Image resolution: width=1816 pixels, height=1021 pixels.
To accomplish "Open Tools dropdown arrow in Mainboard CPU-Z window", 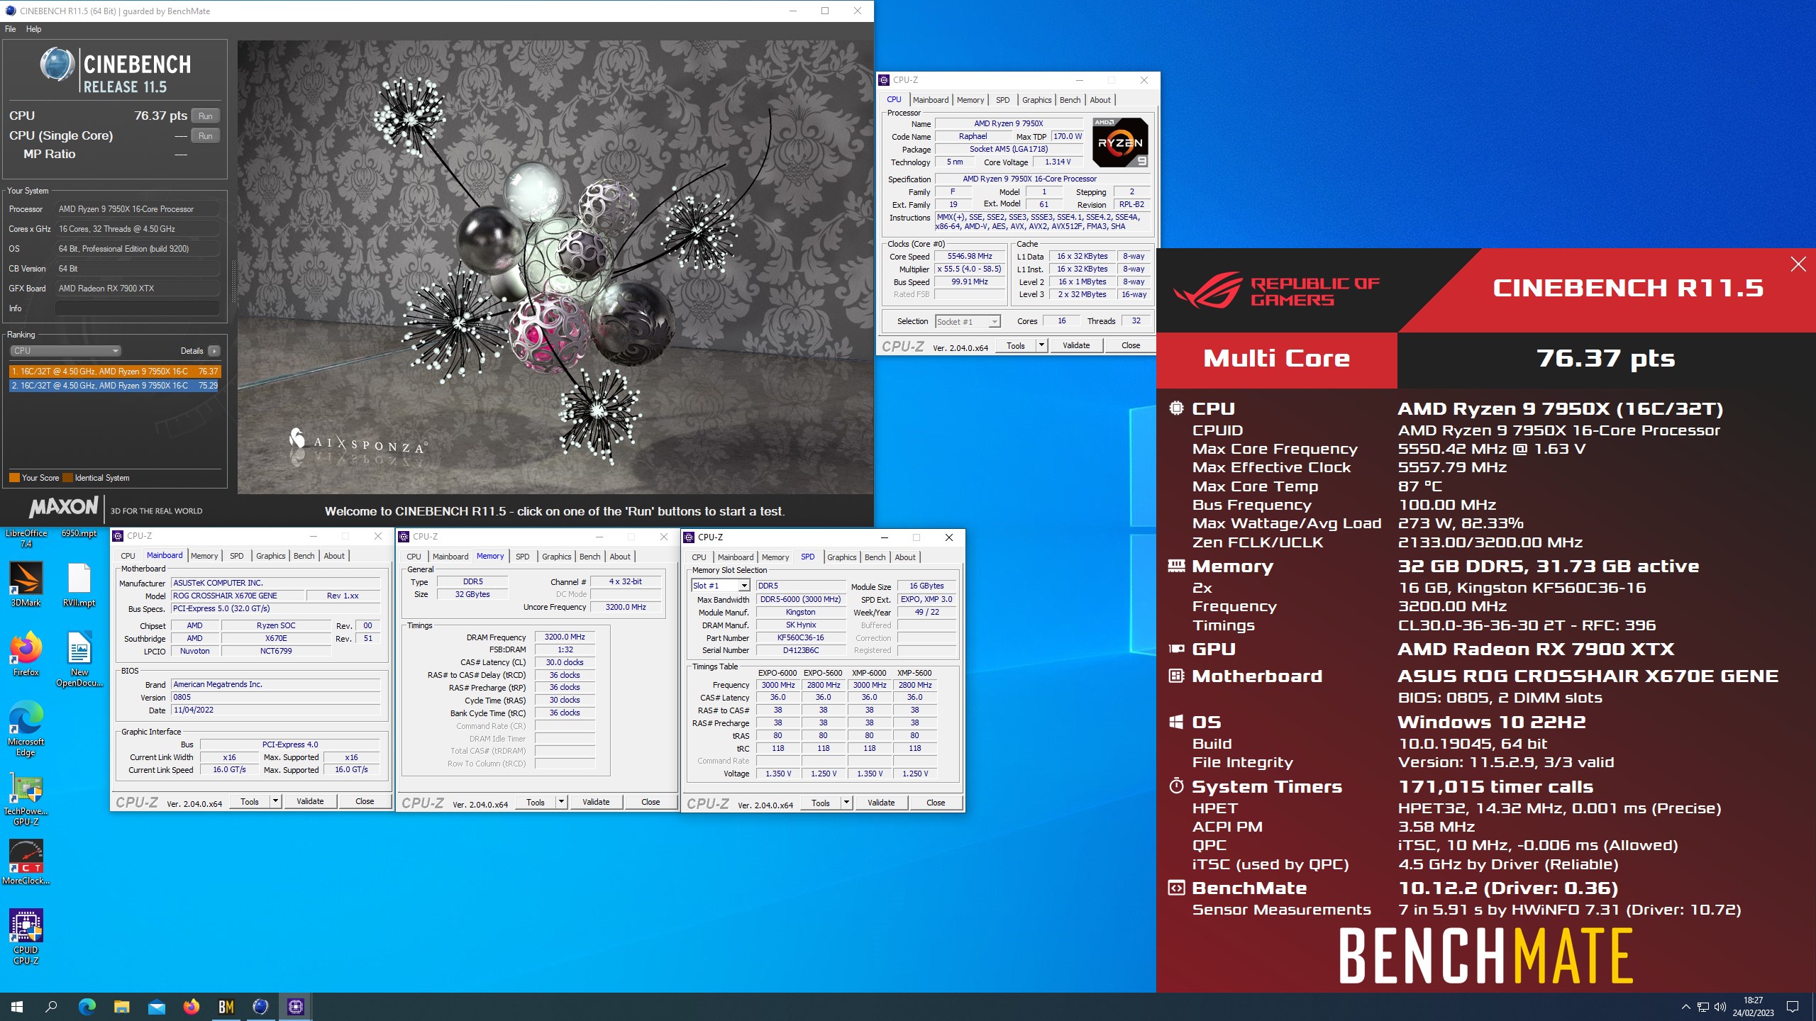I will 275,801.
